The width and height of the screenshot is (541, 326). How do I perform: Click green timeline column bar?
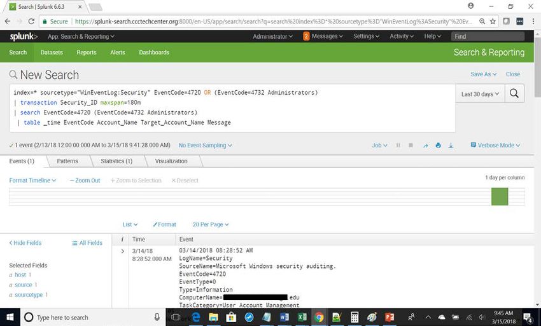(x=500, y=196)
